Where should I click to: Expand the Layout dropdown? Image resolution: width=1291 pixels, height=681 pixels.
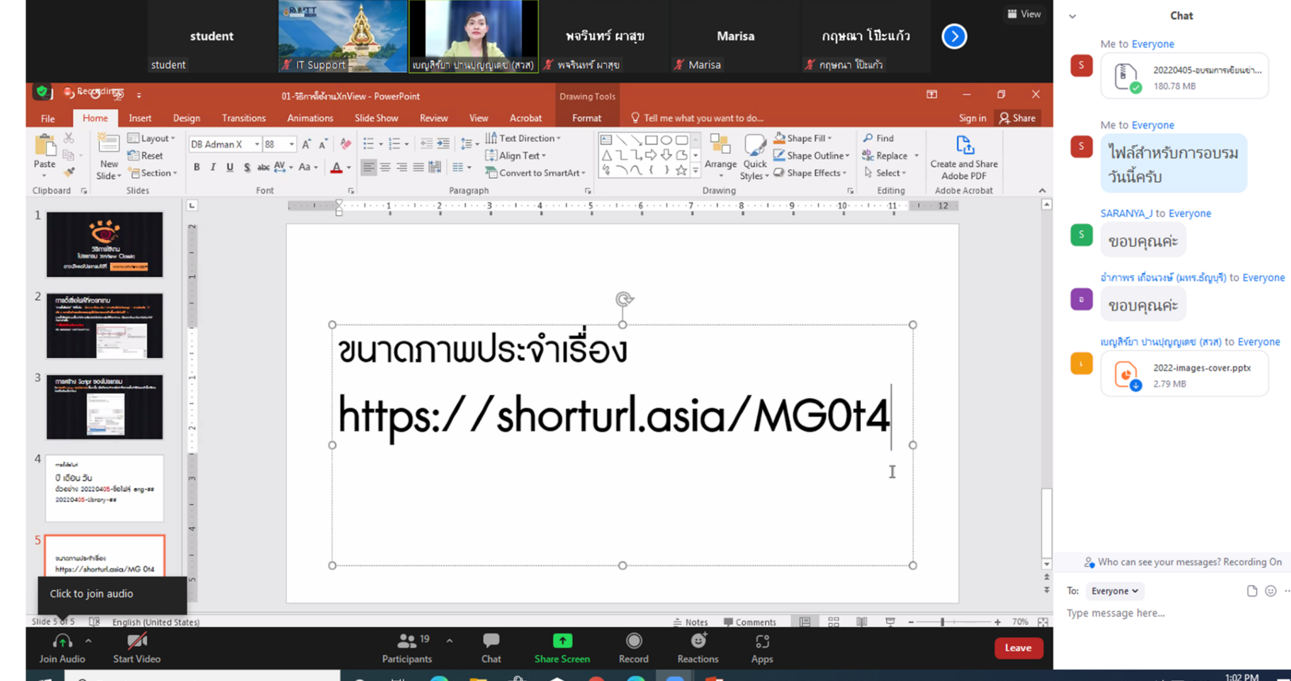click(151, 139)
